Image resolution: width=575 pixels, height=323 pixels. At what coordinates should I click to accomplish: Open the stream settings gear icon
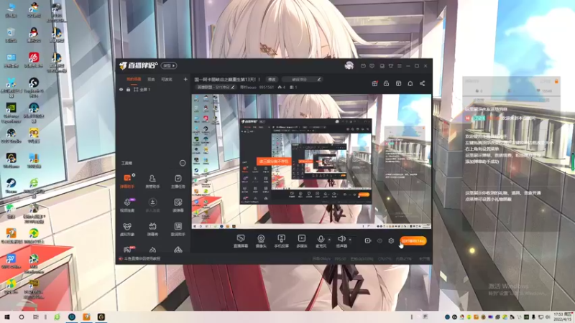391,240
